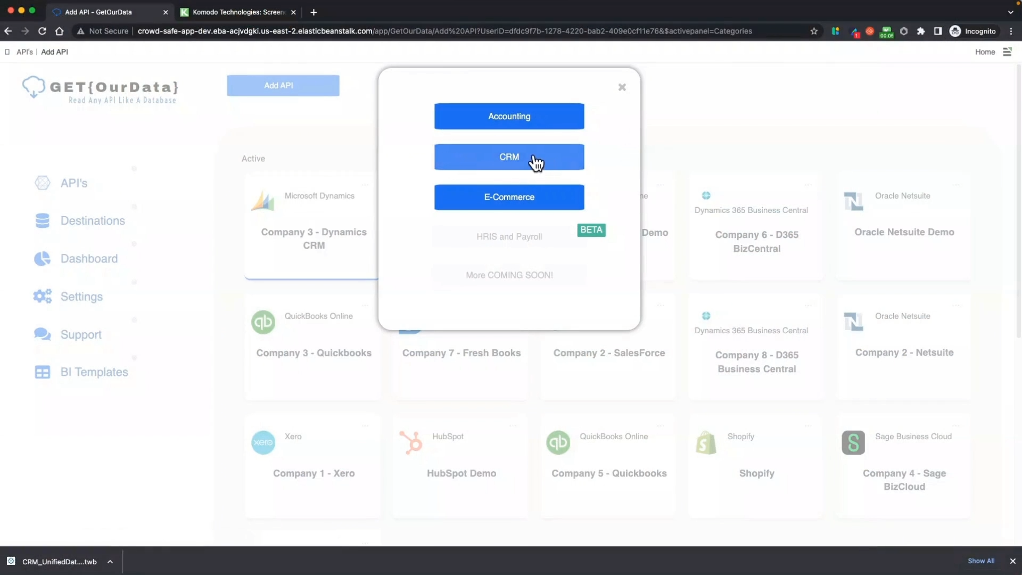Click the Support chat bubbles icon
Image resolution: width=1022 pixels, height=575 pixels.
coord(43,334)
